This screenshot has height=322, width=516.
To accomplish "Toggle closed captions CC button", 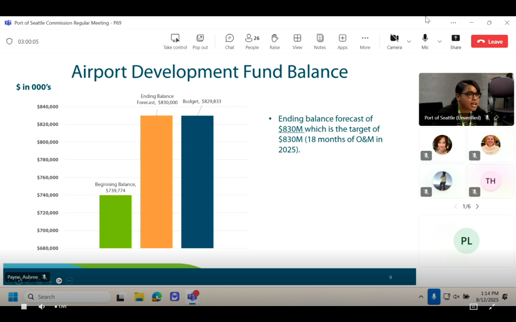I will (x=473, y=307).
